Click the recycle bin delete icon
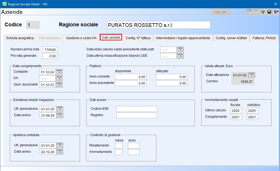Screen dimensions: 280x171 (x=262, y=12)
